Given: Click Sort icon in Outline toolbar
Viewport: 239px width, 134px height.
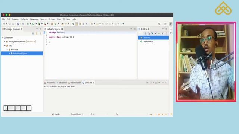Looking at the screenshot, I should tap(149, 33).
